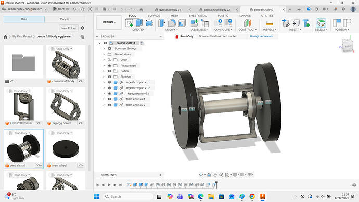Viewport: 359px width, 202px height.
Task: Open the Grid and Snaps settings
Action: [242, 175]
